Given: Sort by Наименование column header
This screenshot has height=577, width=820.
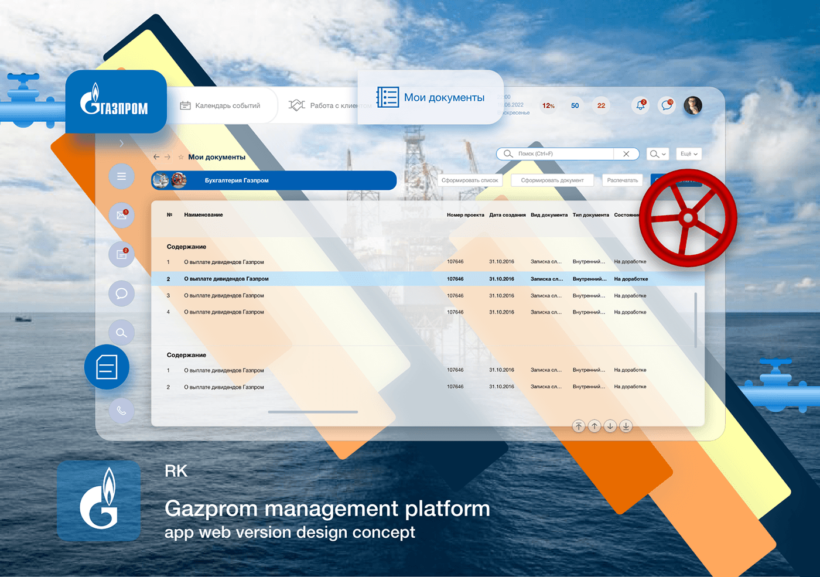Looking at the screenshot, I should tap(203, 215).
